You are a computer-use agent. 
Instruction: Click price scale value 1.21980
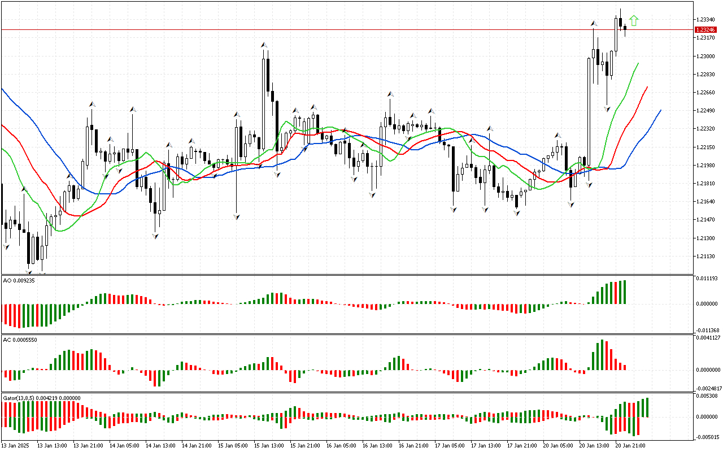pyautogui.click(x=706, y=166)
